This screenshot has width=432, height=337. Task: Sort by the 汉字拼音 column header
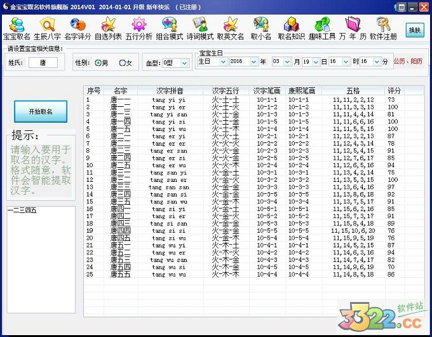click(170, 90)
